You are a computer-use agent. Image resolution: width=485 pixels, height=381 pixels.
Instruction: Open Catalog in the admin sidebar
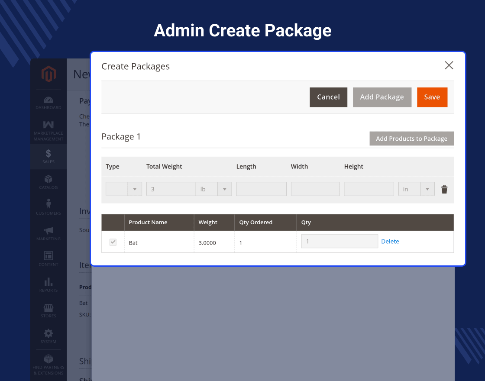pos(48,182)
